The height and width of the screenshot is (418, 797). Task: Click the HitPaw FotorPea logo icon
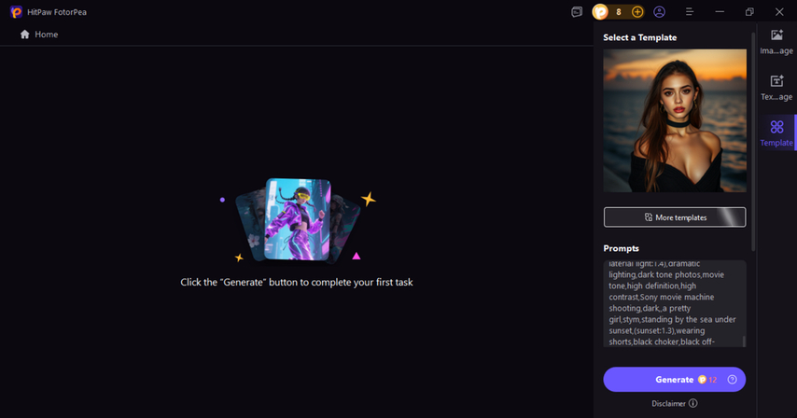pos(16,12)
